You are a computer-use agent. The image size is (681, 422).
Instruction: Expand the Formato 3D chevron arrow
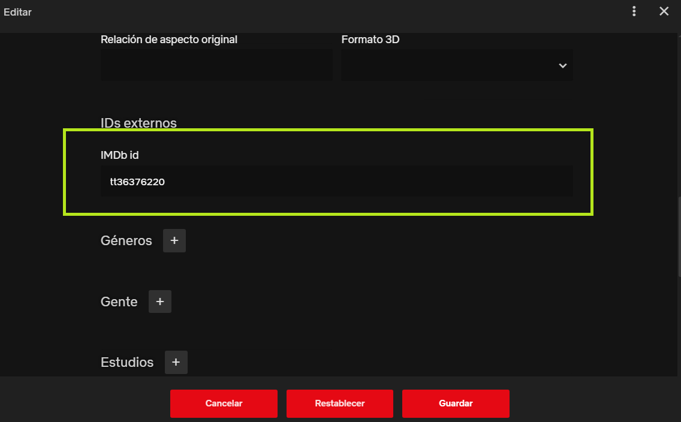(x=562, y=65)
